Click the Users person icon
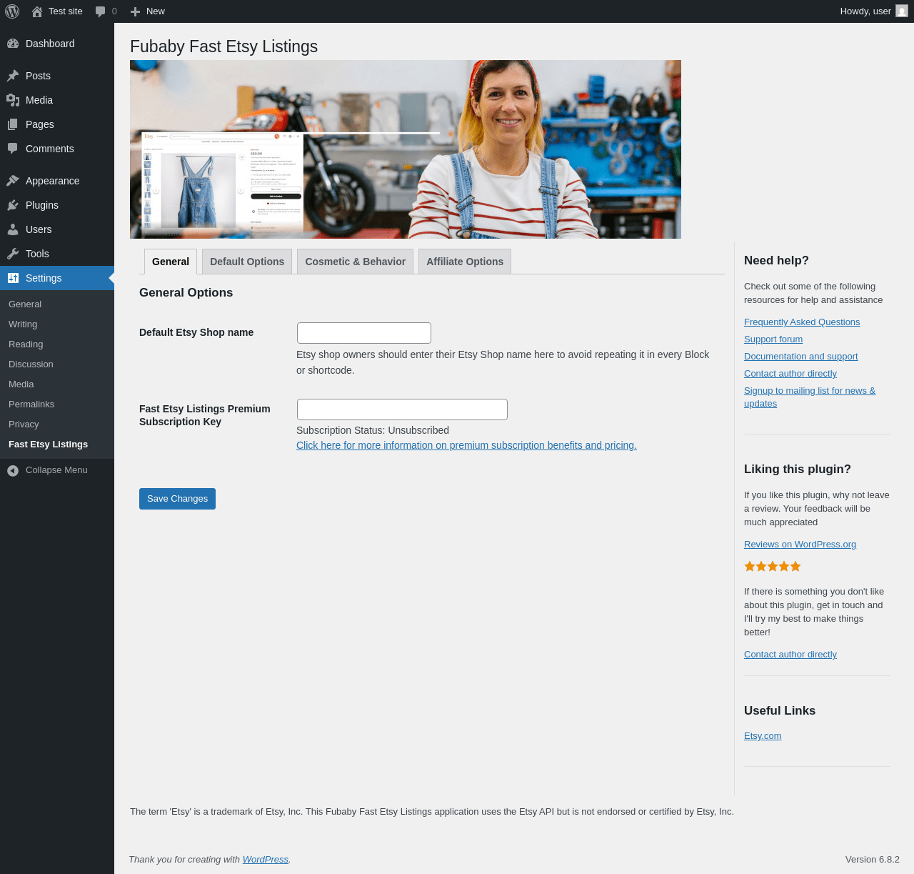914x874 pixels. click(x=13, y=229)
